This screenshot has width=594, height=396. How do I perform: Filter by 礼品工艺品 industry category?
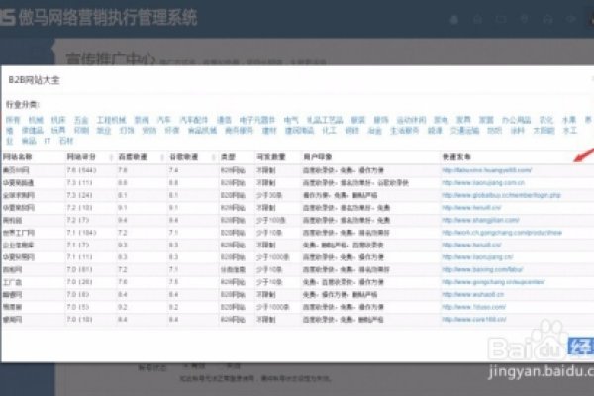pos(325,120)
